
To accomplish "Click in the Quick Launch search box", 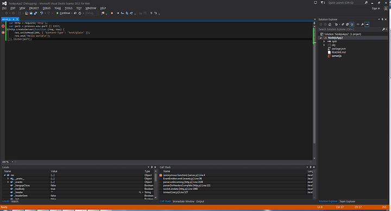I will 345,3.
